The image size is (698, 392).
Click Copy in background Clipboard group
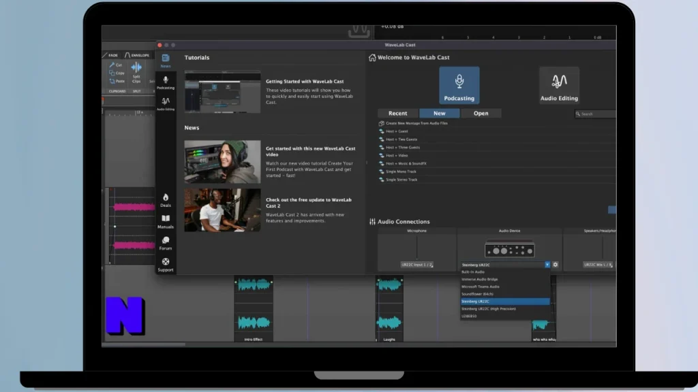(117, 73)
